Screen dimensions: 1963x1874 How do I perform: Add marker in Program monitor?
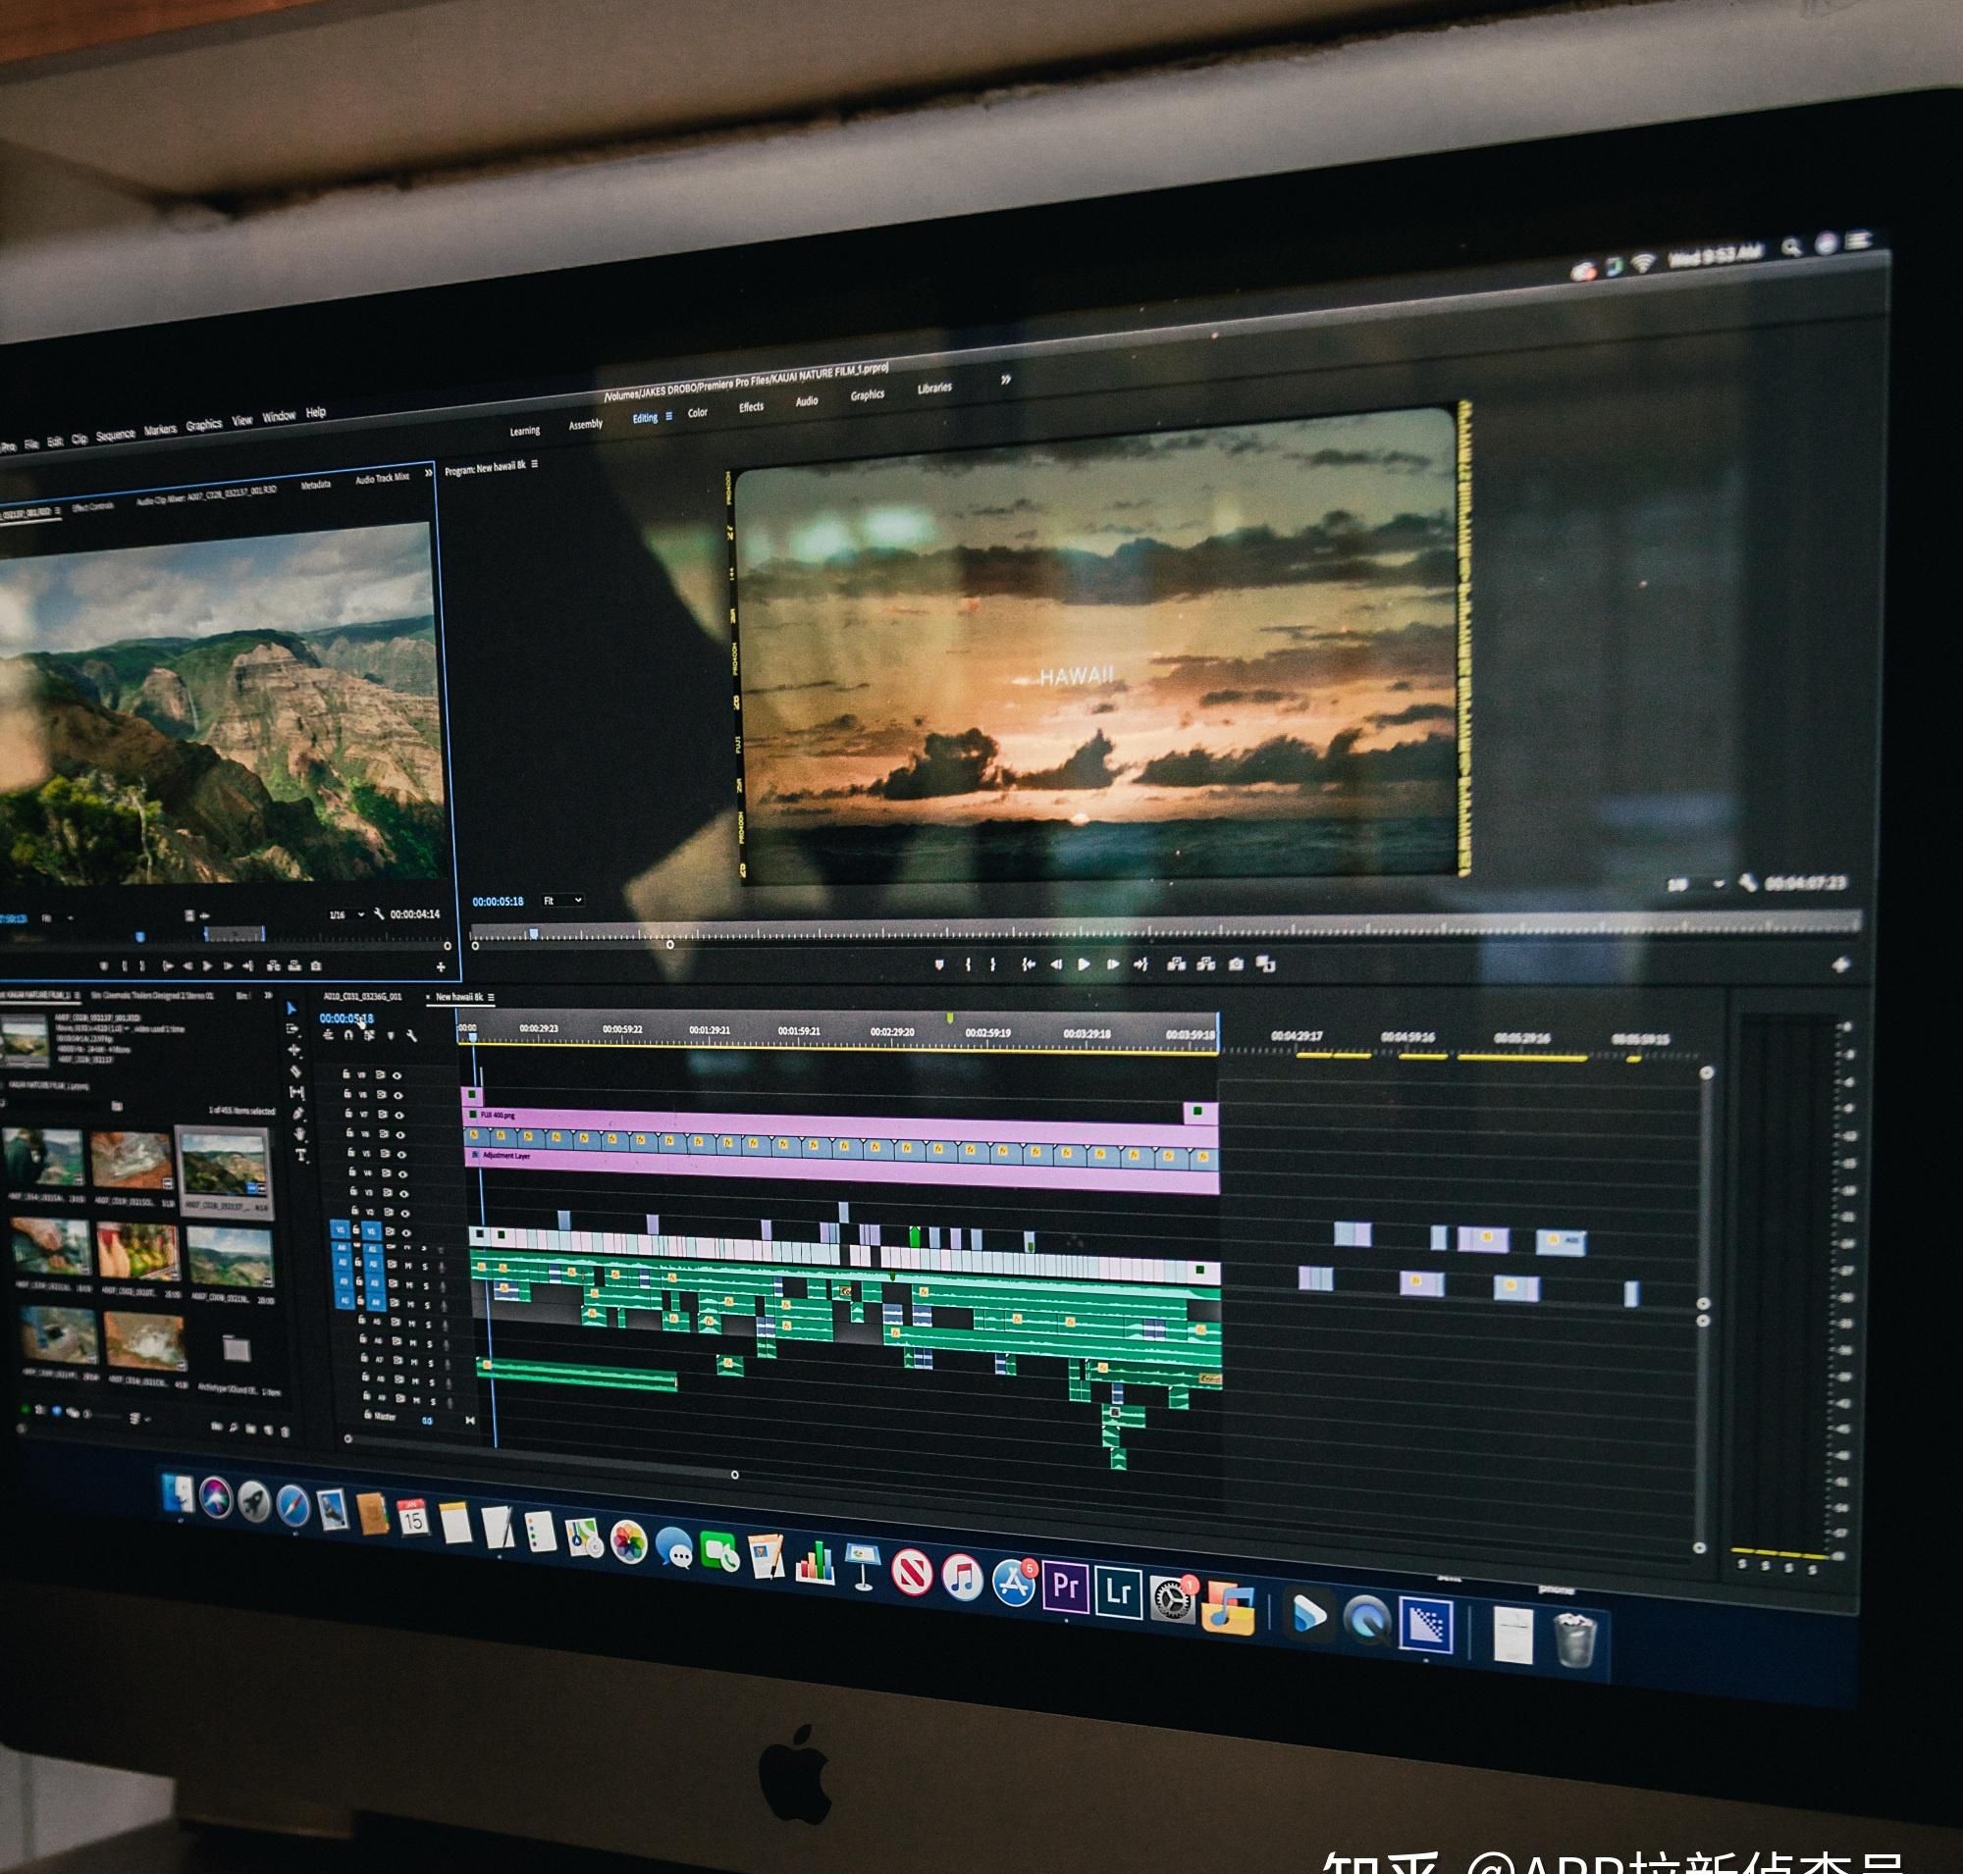(938, 963)
